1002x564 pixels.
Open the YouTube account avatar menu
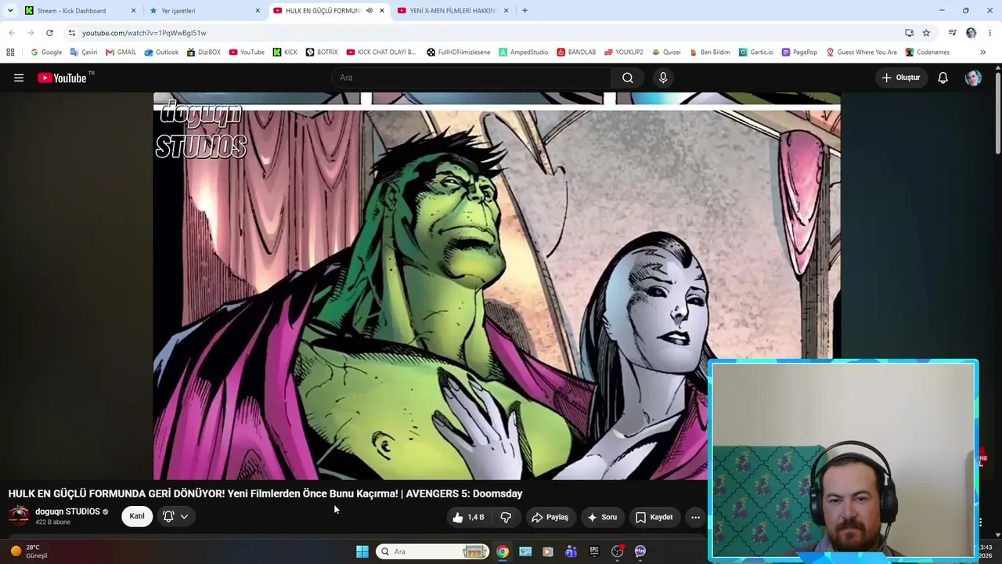pyautogui.click(x=973, y=78)
